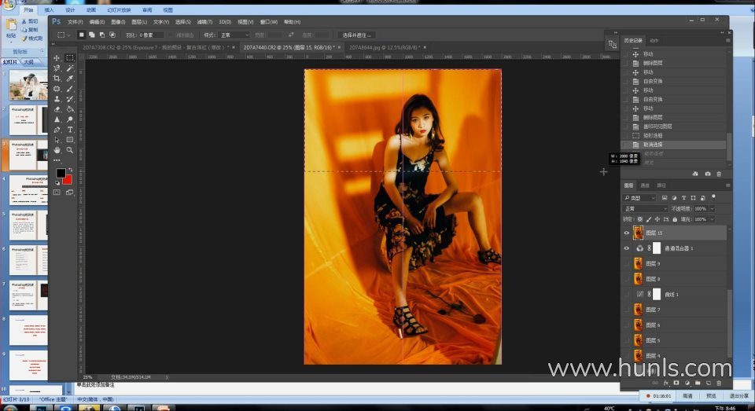Show layer 图层 9 visibility box

point(627,264)
